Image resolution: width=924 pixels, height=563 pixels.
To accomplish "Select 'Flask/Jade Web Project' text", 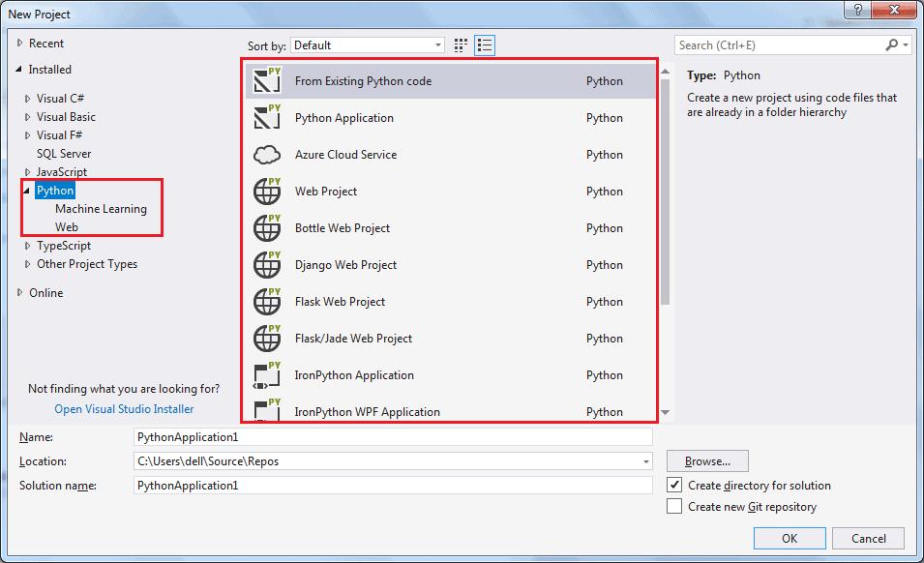I will tap(353, 338).
